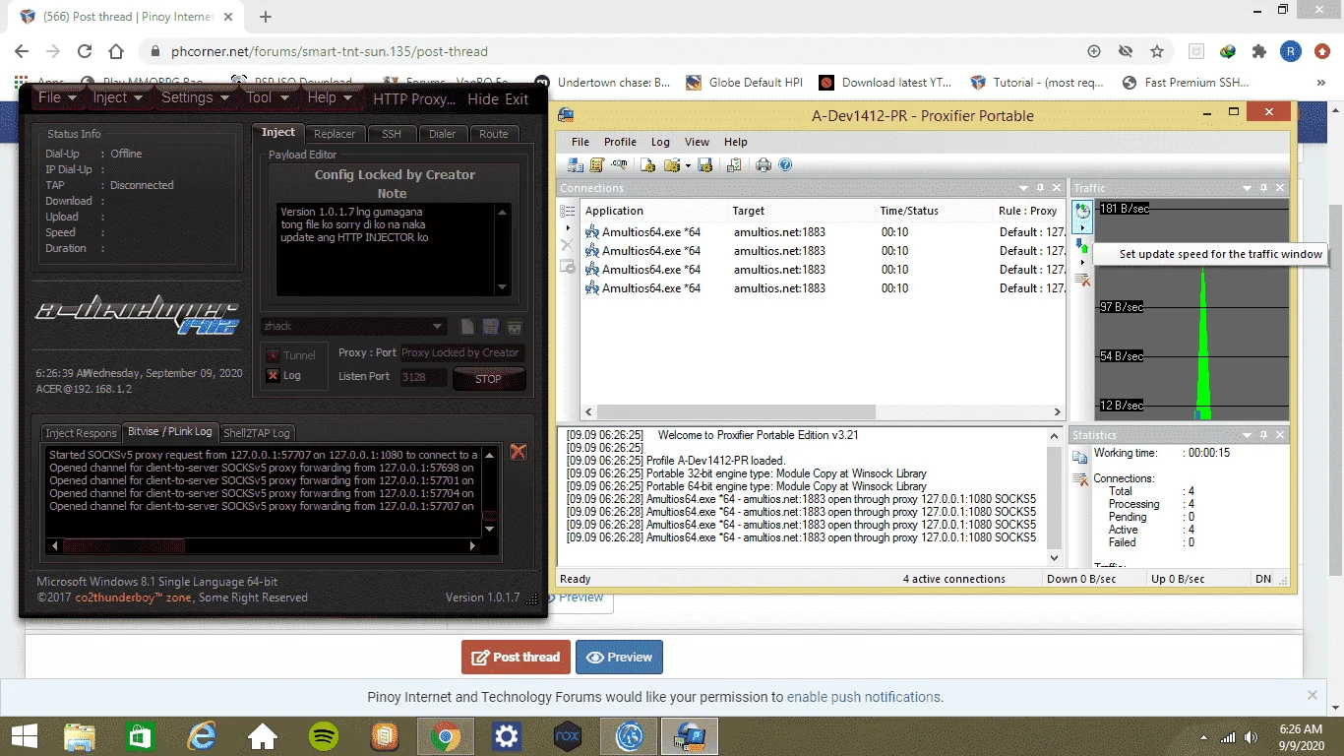Open Chrome from the taskbar
This screenshot has height=756, width=1344.
pyautogui.click(x=446, y=735)
